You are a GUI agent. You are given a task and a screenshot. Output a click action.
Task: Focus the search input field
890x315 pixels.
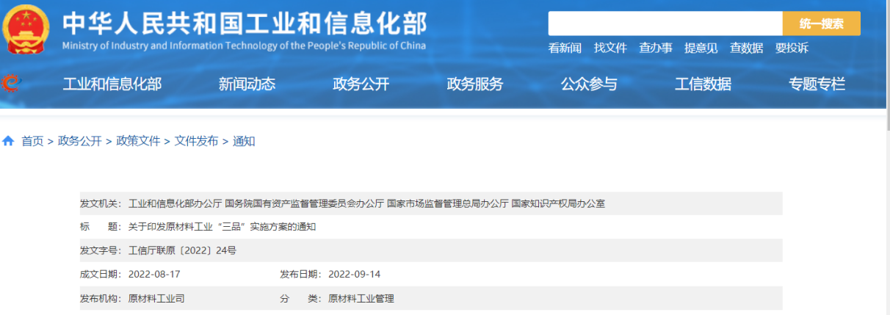[x=665, y=23]
